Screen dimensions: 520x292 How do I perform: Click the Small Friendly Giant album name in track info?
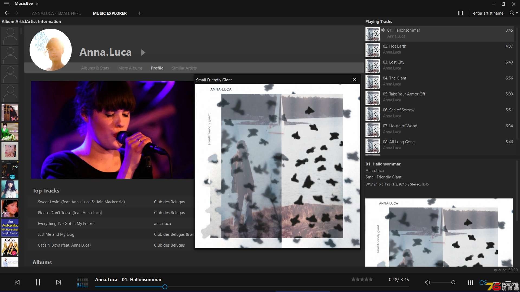pos(383,177)
